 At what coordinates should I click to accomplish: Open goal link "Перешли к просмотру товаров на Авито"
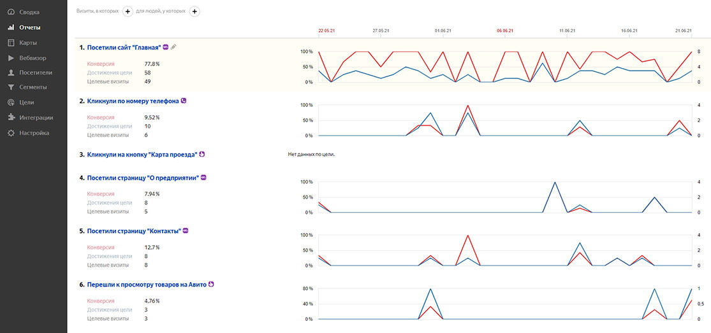tap(147, 285)
